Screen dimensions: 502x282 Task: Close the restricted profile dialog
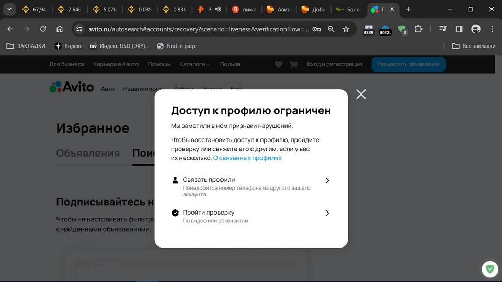(361, 94)
